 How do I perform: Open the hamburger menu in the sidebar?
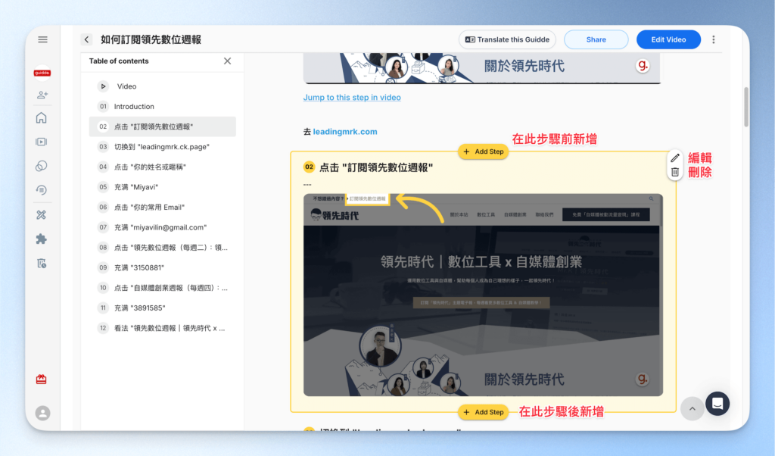[42, 39]
